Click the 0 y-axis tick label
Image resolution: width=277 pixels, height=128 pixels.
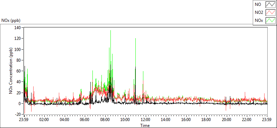pos(20,104)
